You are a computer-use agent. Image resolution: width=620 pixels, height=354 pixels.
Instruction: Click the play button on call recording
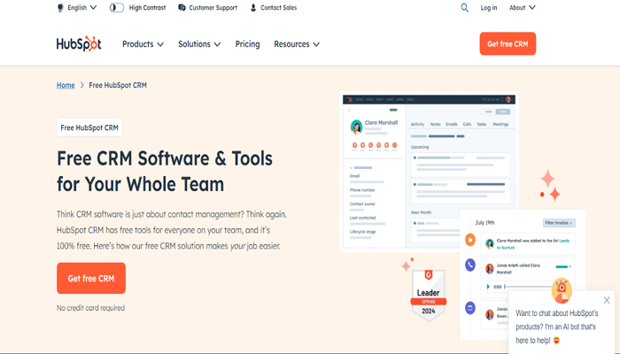point(488,287)
